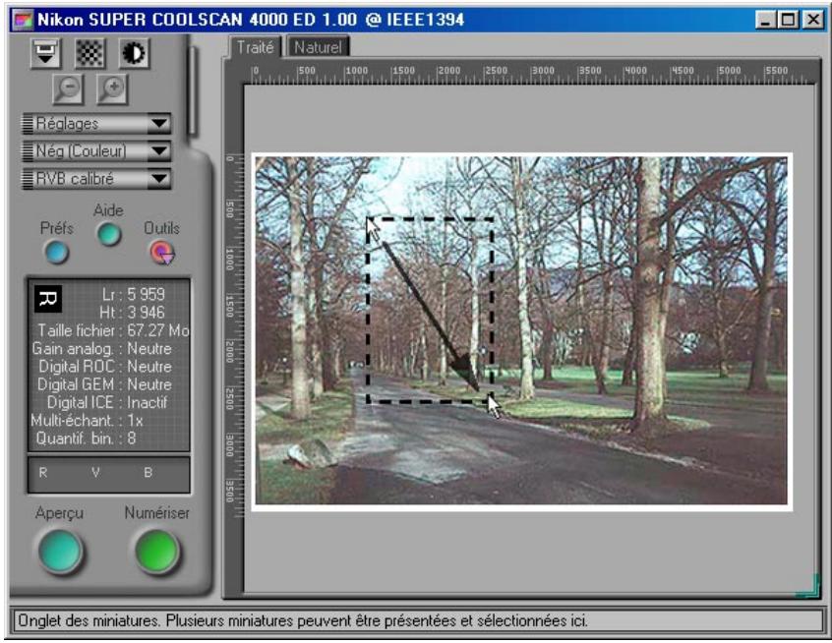832x643 pixels.
Task: Click the auto exposure half-sun icon
Action: coord(134,53)
